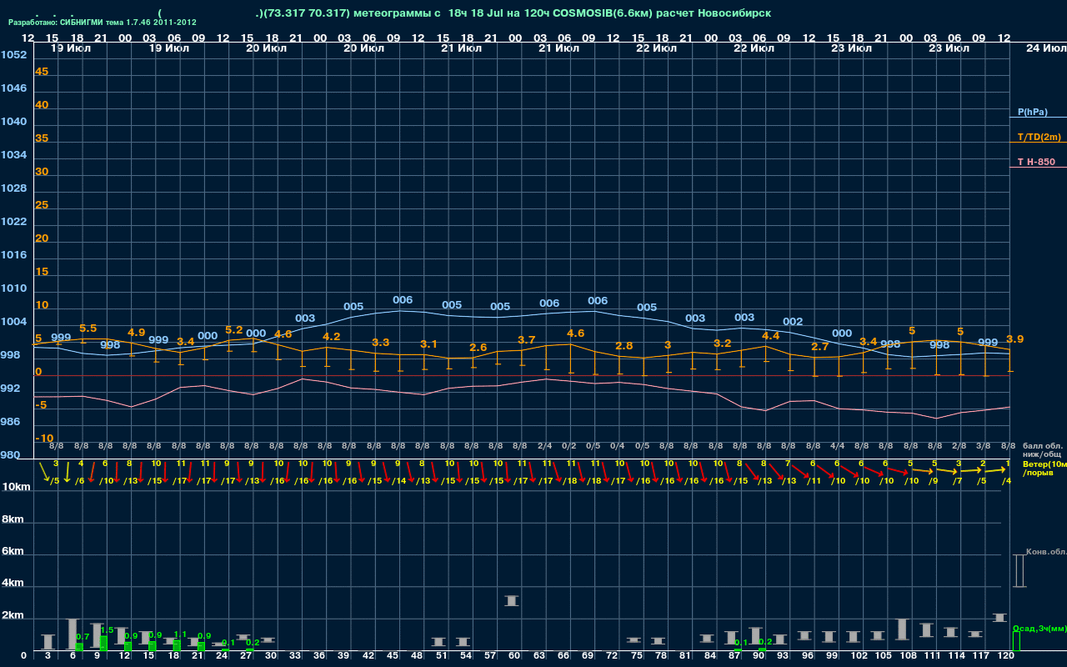
Task: Click the /11 wind gust value
Action: point(814,480)
